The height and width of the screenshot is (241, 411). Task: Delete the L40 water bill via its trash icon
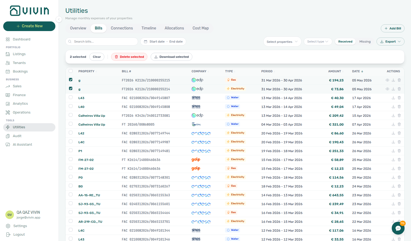click(399, 107)
